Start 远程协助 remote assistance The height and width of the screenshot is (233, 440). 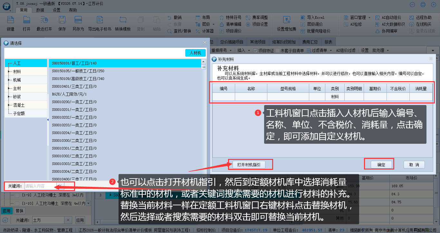[x=421, y=17]
